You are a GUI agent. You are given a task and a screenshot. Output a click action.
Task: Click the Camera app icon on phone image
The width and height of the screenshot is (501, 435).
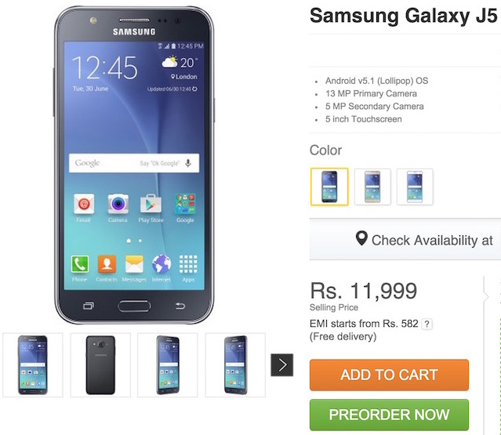pos(118,204)
